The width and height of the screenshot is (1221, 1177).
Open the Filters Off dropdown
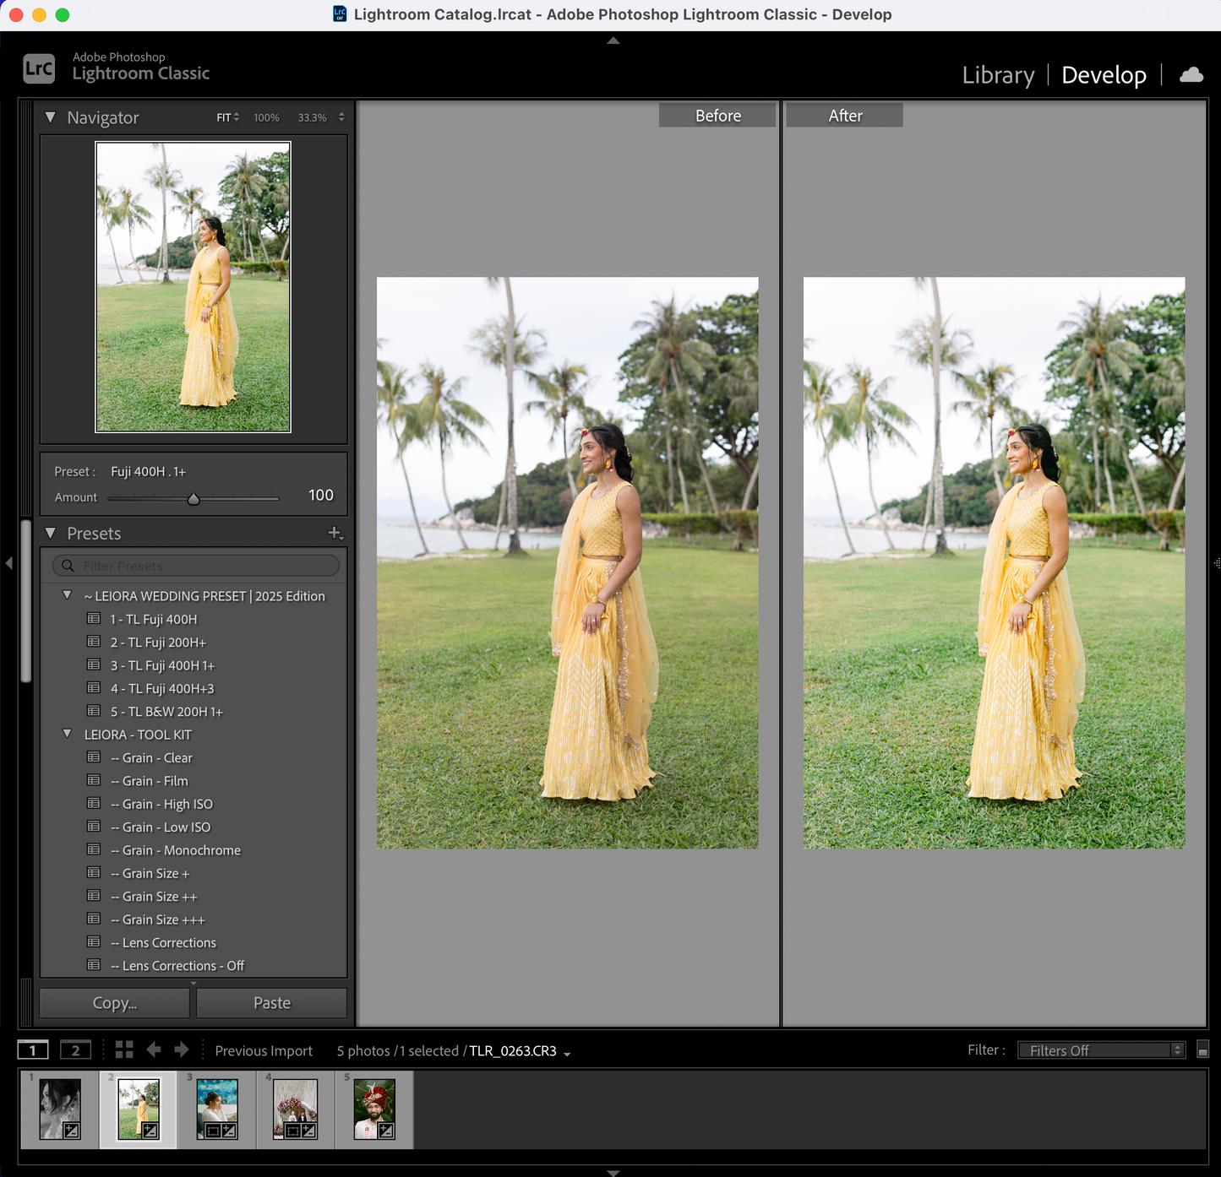tap(1101, 1050)
